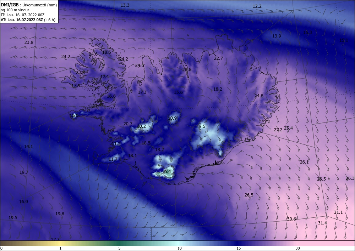This screenshot has height=251, width=355.
Task: Click the 19.7 map value
Action: point(24,172)
